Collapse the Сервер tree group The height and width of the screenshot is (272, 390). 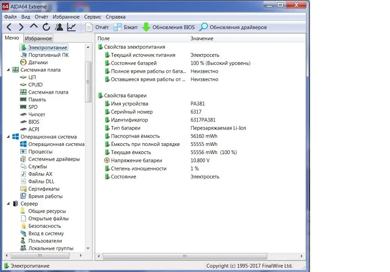tap(8, 204)
